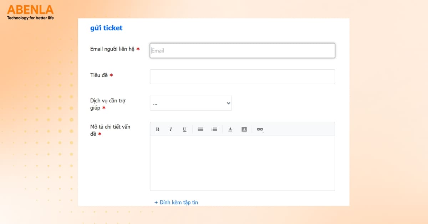Click the Mô tả chi tiết vấn đề label
This screenshot has width=428, height=224.
point(110,130)
